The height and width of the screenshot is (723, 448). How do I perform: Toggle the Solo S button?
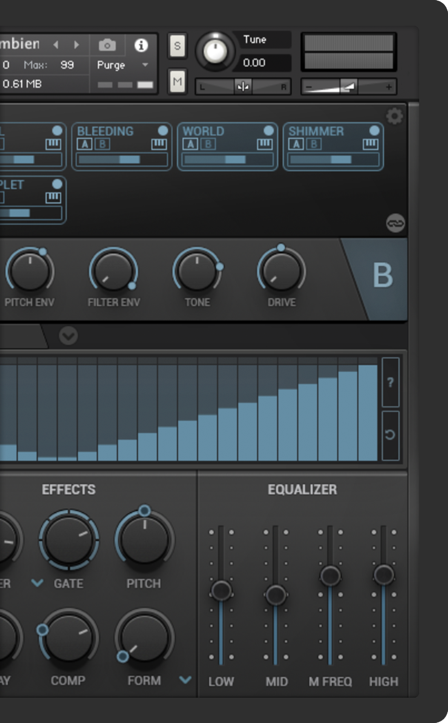[x=177, y=46]
